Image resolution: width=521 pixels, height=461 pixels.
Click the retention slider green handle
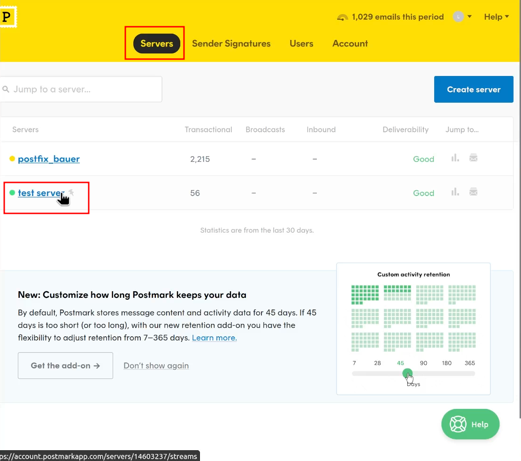click(407, 374)
